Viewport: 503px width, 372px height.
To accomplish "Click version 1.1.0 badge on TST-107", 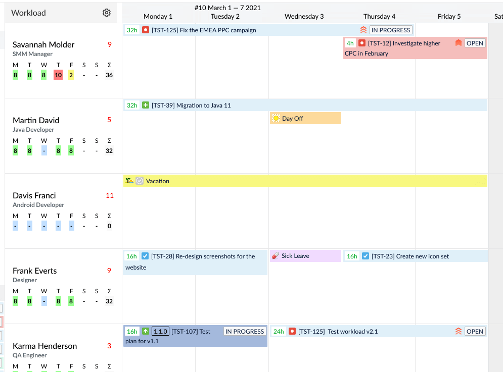I will click(160, 331).
